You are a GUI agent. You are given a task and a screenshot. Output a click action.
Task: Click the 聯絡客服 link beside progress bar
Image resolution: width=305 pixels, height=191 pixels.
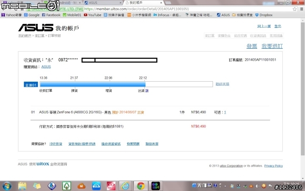pyautogui.click(x=223, y=84)
